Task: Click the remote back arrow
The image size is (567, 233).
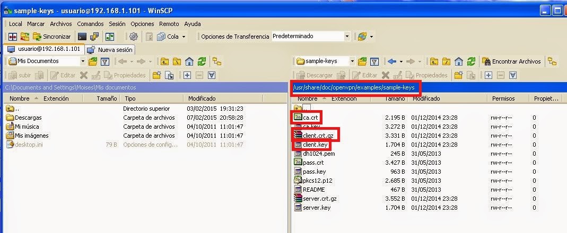Action: pyautogui.click(x=391, y=61)
